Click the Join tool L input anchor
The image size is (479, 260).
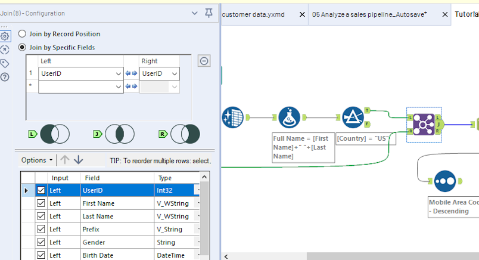410,117
